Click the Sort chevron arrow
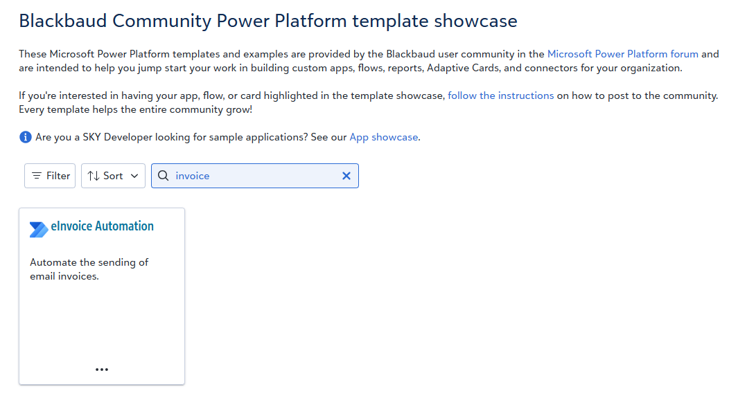 [x=134, y=176]
